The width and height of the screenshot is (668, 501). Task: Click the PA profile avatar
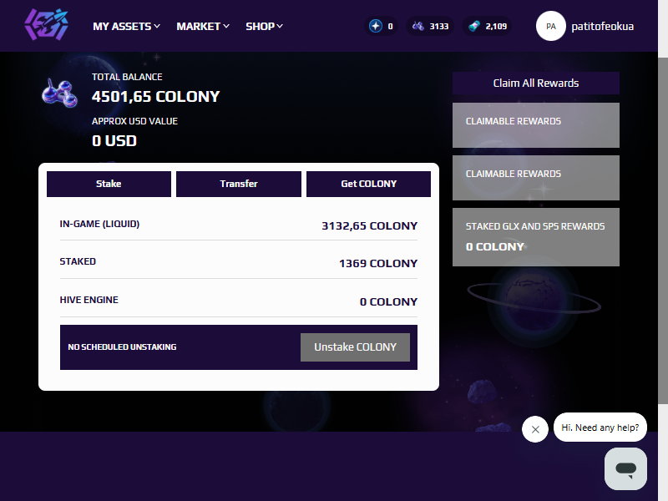coord(551,26)
